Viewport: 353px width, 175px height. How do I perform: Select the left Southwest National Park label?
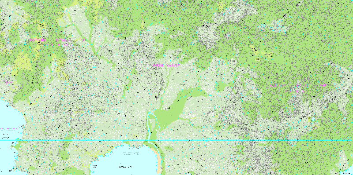tap(58, 42)
